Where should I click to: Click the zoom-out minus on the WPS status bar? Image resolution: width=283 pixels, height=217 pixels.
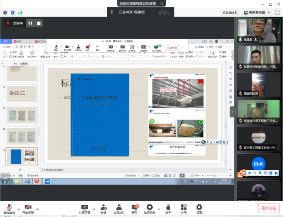(203, 175)
